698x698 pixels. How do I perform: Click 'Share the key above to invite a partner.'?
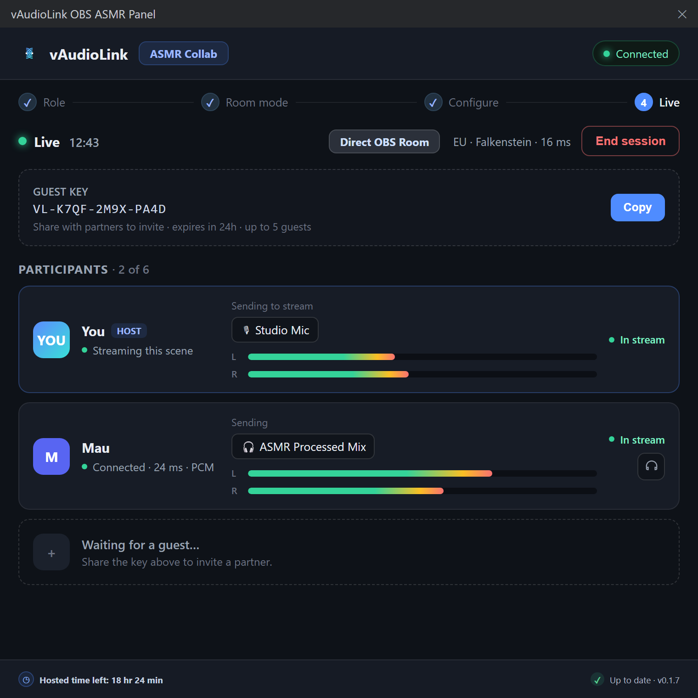point(177,562)
